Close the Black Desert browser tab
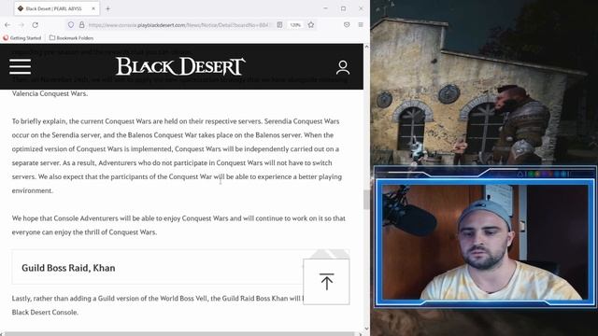The height and width of the screenshot is (336, 598). [x=93, y=8]
